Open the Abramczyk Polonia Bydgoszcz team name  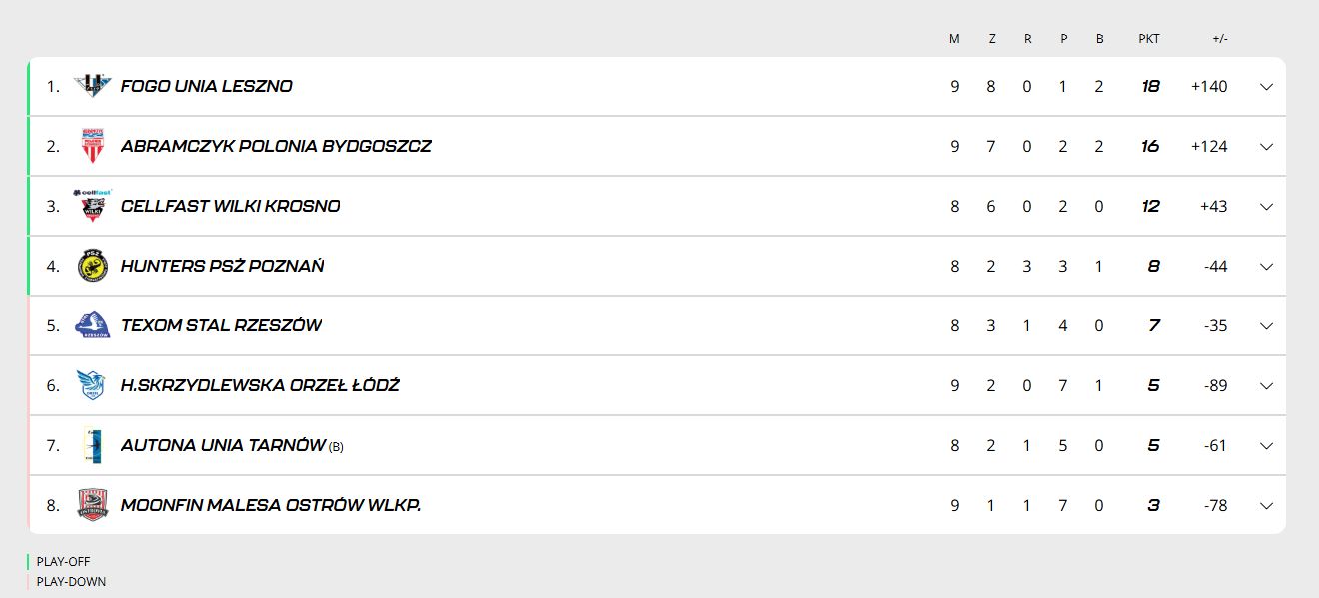(276, 146)
